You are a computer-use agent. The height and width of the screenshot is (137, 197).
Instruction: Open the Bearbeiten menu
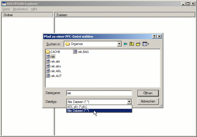[20, 9]
